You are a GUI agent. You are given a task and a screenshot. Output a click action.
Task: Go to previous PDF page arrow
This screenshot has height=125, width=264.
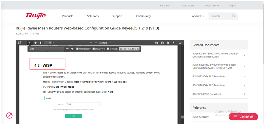(x=36, y=43)
